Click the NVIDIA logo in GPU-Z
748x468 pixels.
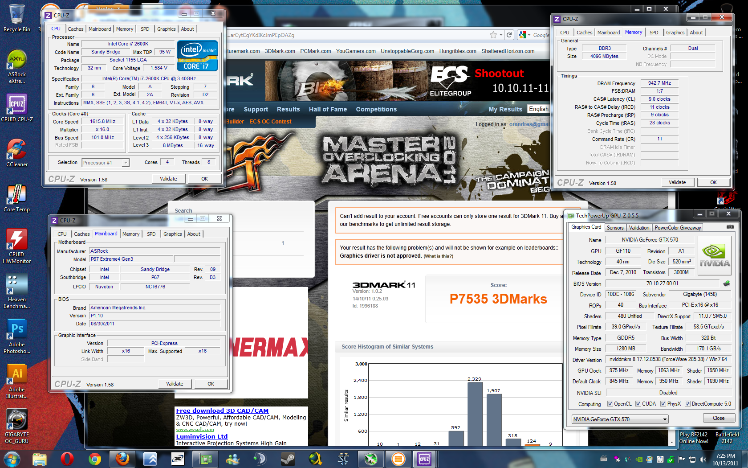(715, 255)
